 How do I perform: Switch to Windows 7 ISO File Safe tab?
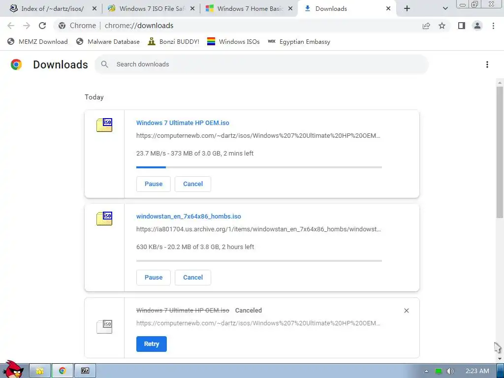click(x=151, y=9)
